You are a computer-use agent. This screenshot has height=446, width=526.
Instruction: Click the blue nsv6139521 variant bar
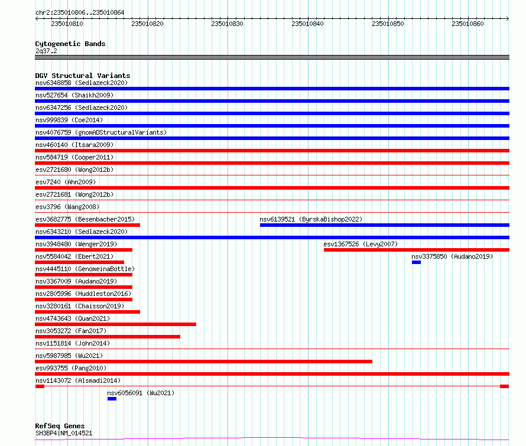coord(385,225)
